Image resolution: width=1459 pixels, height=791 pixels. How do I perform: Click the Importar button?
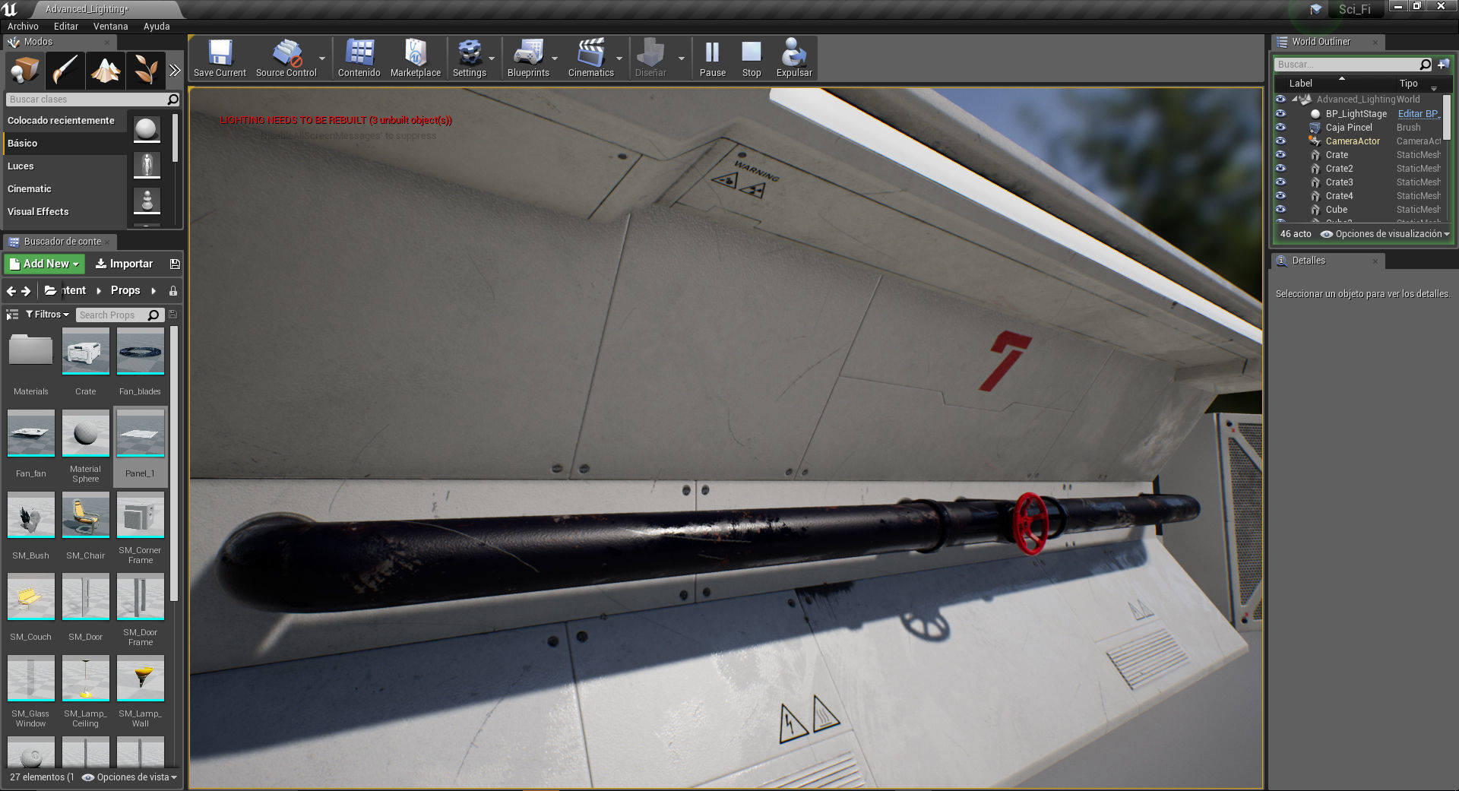click(x=124, y=264)
